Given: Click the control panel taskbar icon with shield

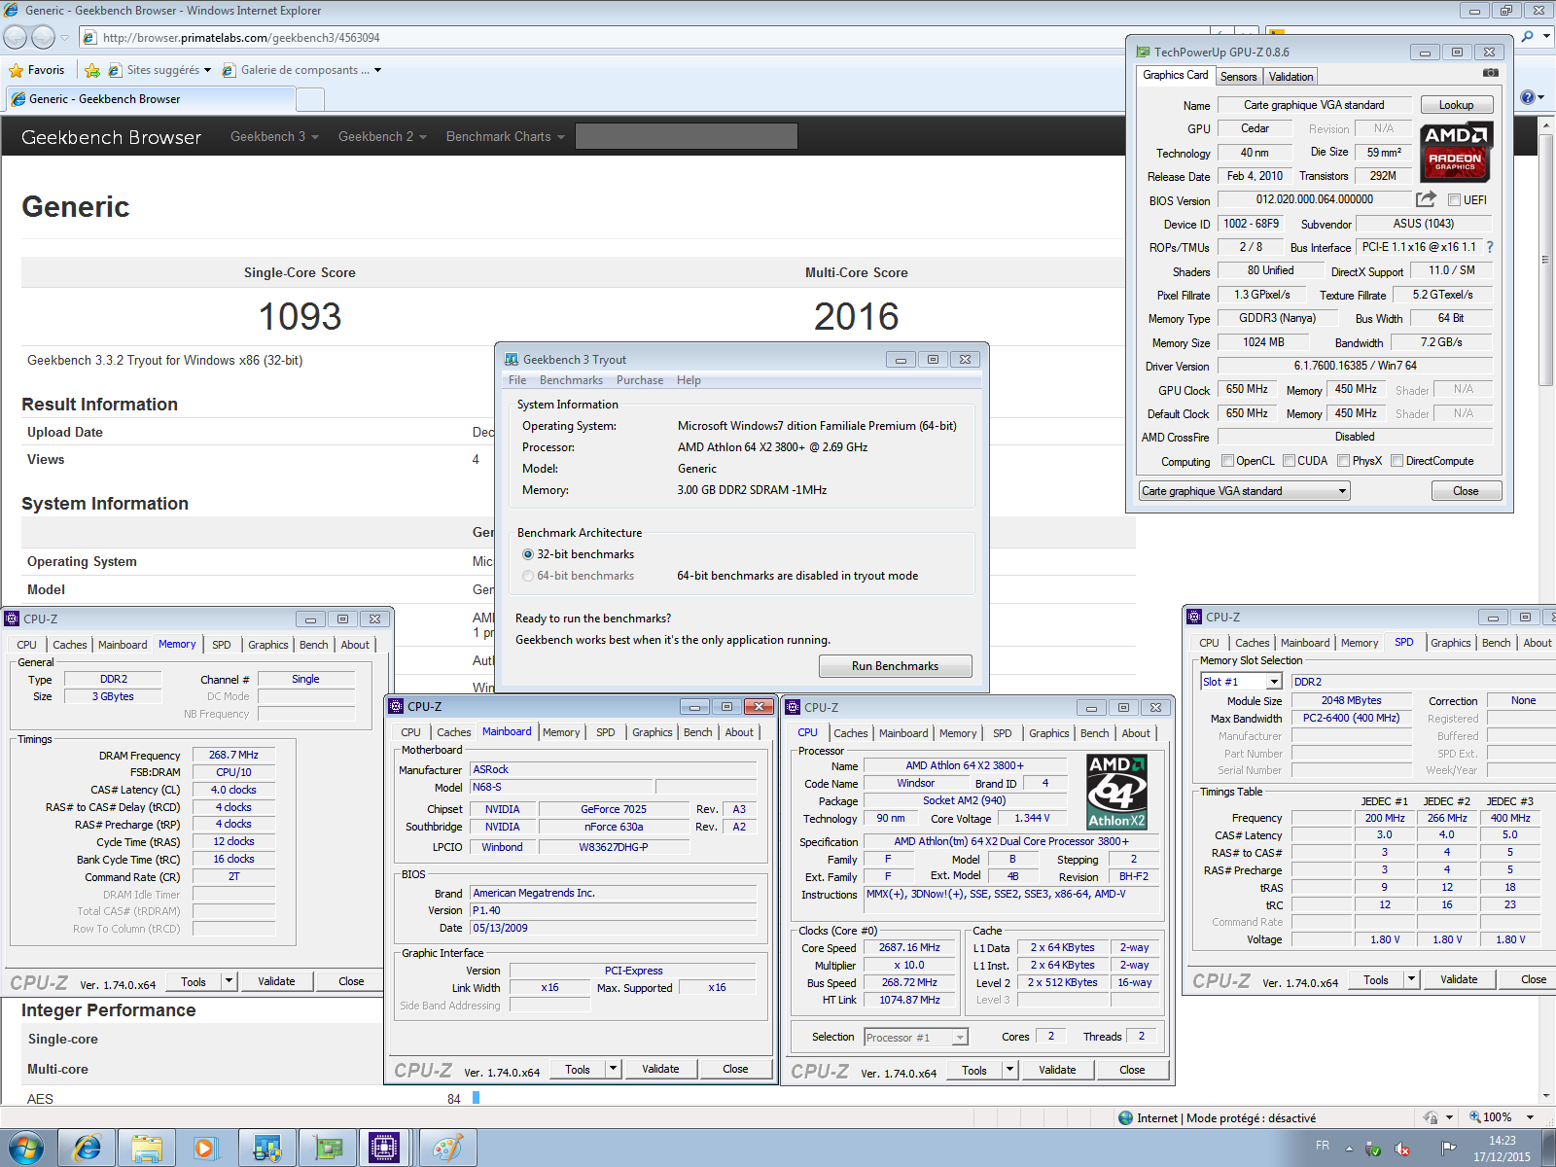Looking at the screenshot, I should [267, 1149].
